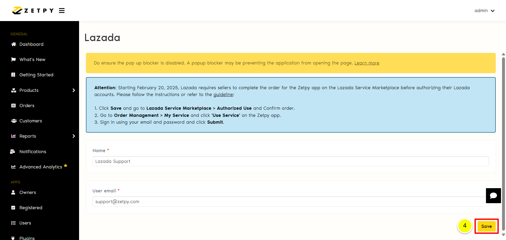
Task: Click the Orders list icon
Action: pos(13,106)
